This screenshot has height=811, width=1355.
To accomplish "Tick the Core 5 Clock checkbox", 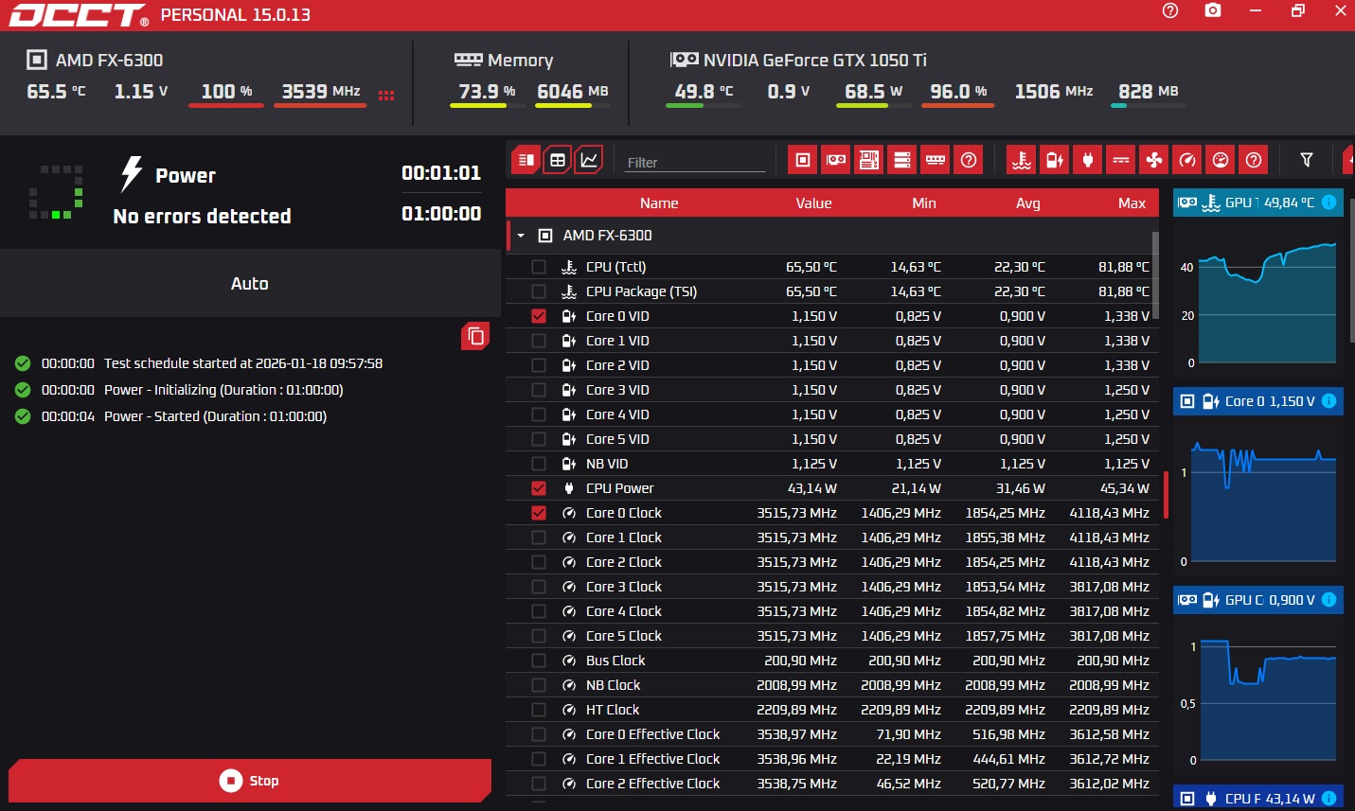I will click(539, 636).
